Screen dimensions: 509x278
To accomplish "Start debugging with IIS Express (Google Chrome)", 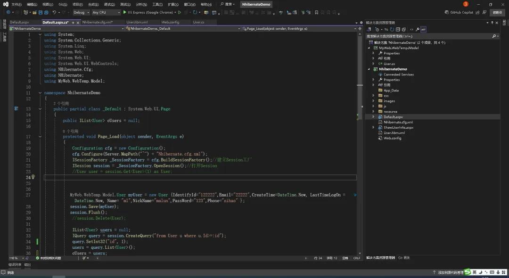I will pyautogui.click(x=141, y=12).
